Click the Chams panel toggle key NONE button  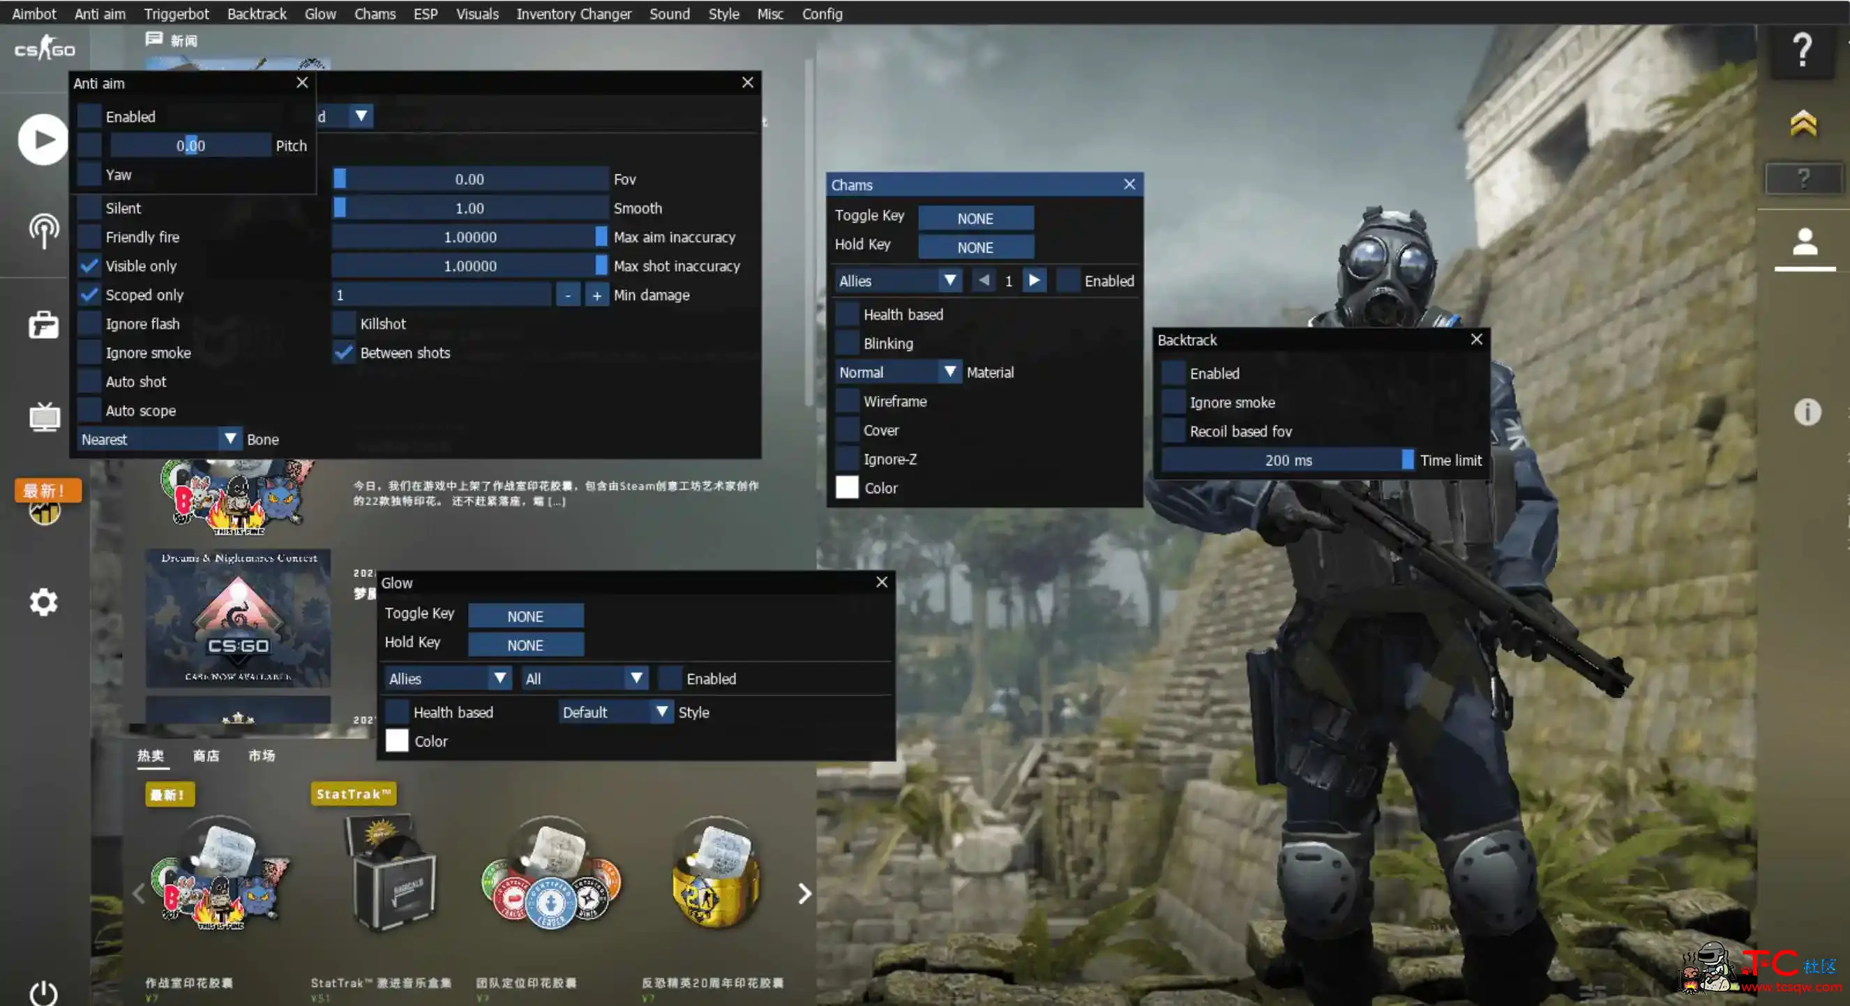click(x=976, y=217)
